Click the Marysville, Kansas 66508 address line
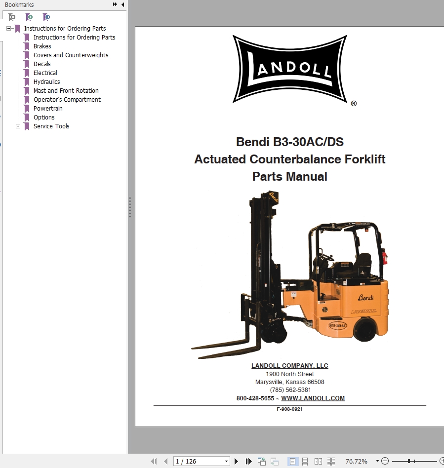Screen dimensions: 444x468 pos(289,382)
